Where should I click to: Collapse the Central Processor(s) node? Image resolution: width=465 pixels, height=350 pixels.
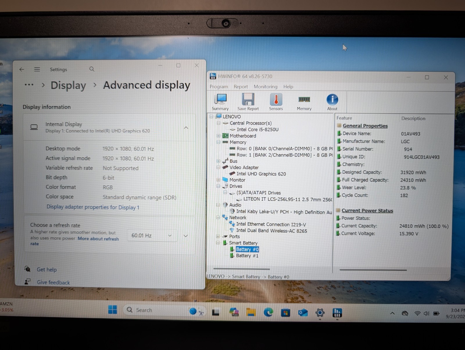(x=219, y=123)
